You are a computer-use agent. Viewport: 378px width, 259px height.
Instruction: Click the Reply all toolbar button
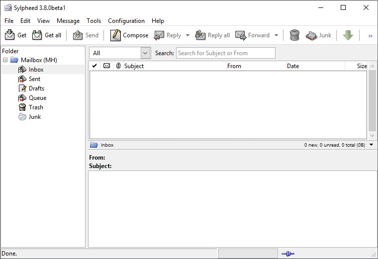[x=212, y=35]
